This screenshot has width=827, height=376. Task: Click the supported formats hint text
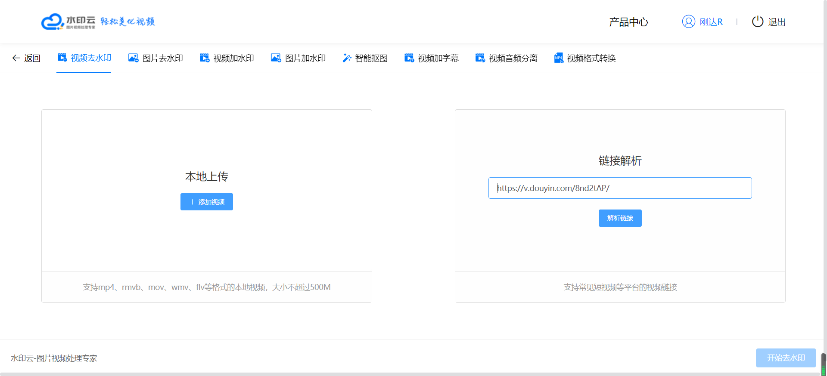[x=207, y=287]
